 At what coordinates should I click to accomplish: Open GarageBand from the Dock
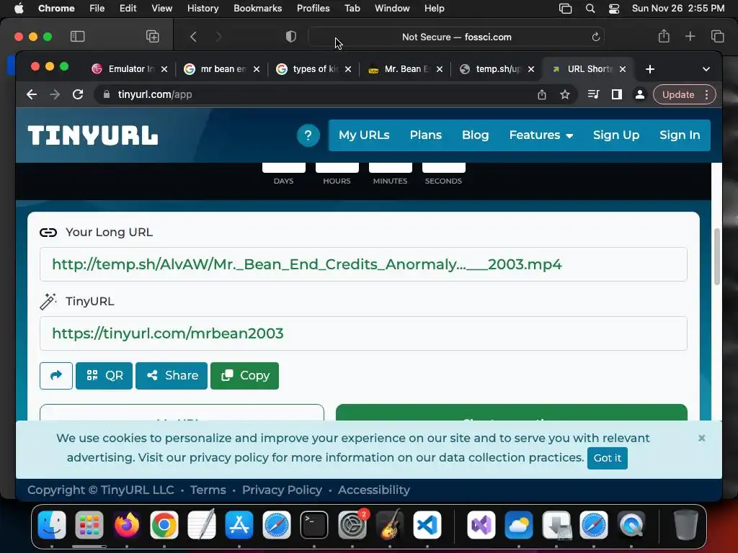tap(390, 524)
